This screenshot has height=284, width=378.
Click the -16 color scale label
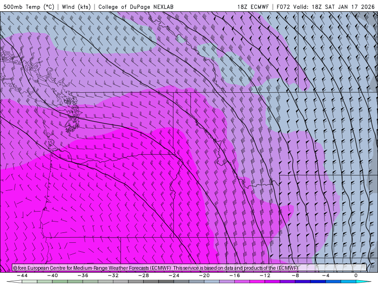point(234,275)
